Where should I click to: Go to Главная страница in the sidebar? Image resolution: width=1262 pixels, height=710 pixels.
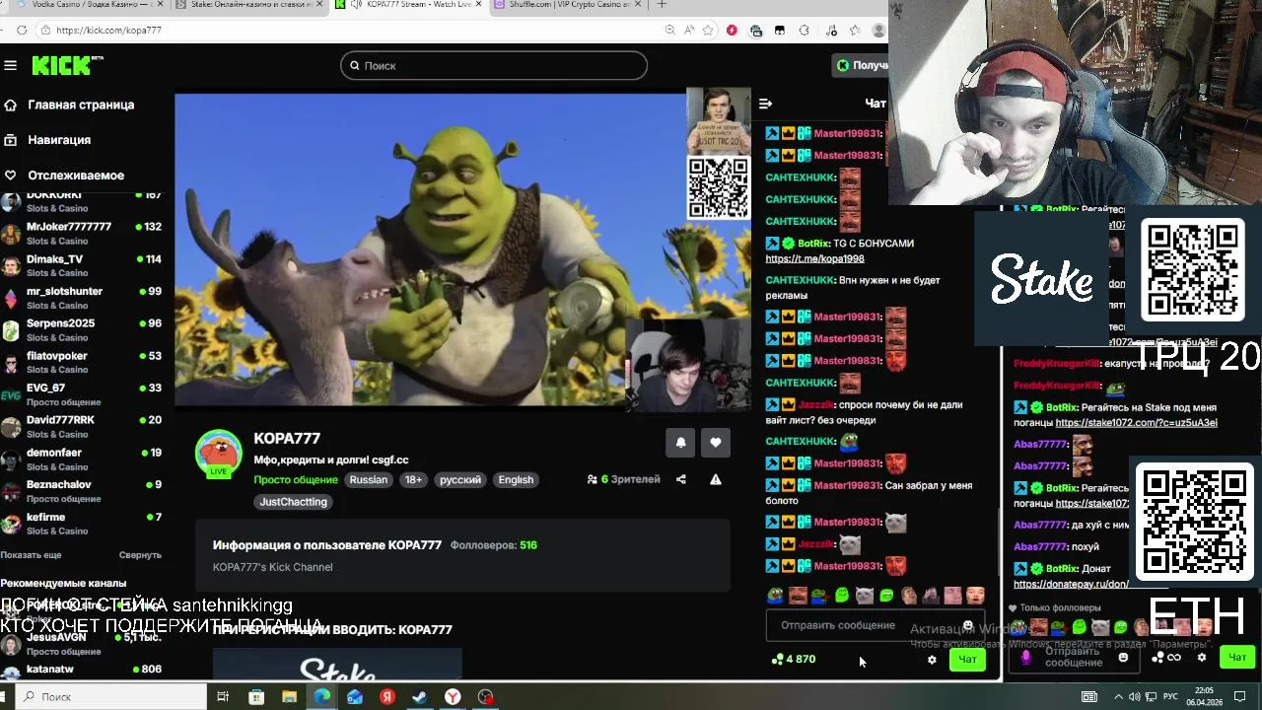69,105
